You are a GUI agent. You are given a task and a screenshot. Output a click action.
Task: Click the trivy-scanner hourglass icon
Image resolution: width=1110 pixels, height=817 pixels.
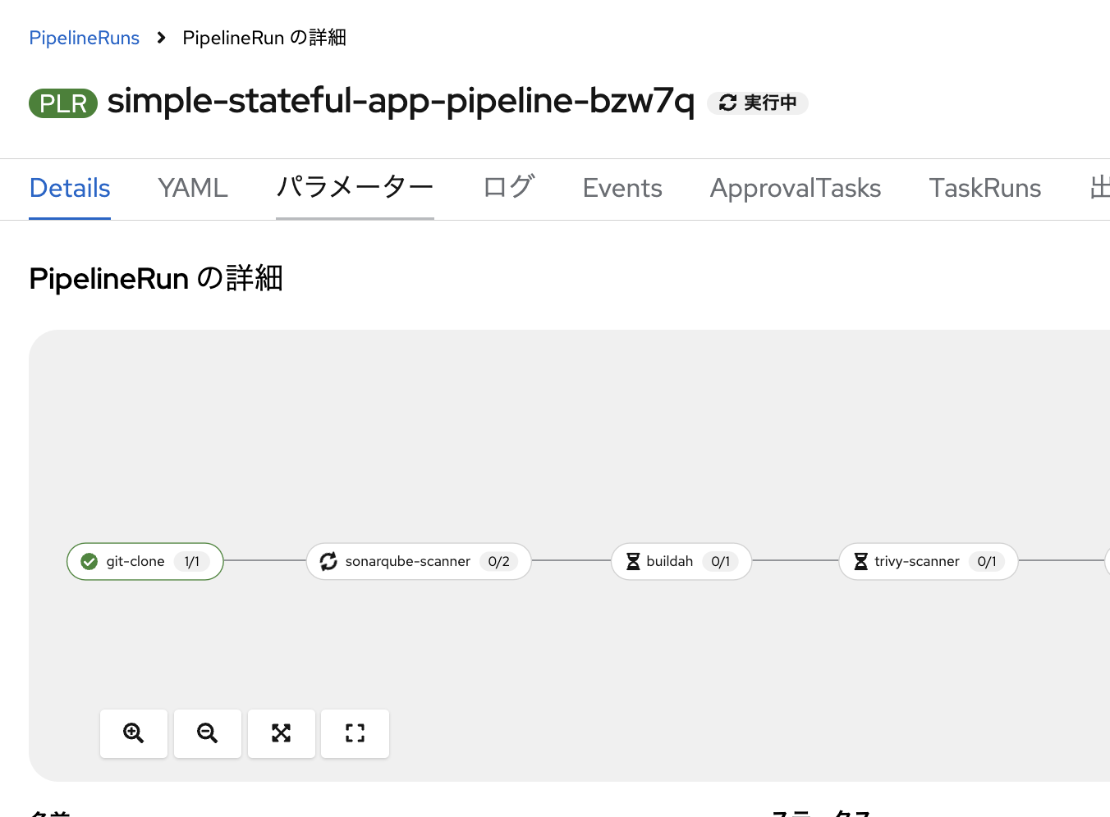[x=860, y=562]
